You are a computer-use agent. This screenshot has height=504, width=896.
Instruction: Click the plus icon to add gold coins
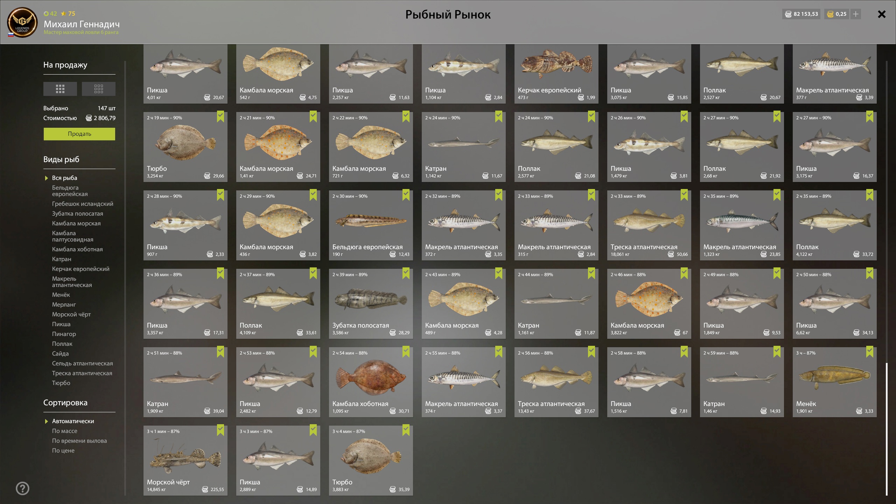point(855,14)
